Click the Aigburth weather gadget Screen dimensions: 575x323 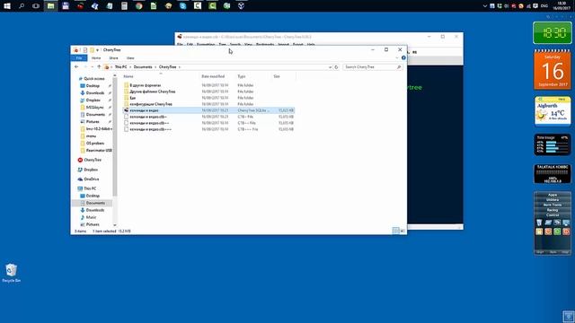(x=553, y=111)
